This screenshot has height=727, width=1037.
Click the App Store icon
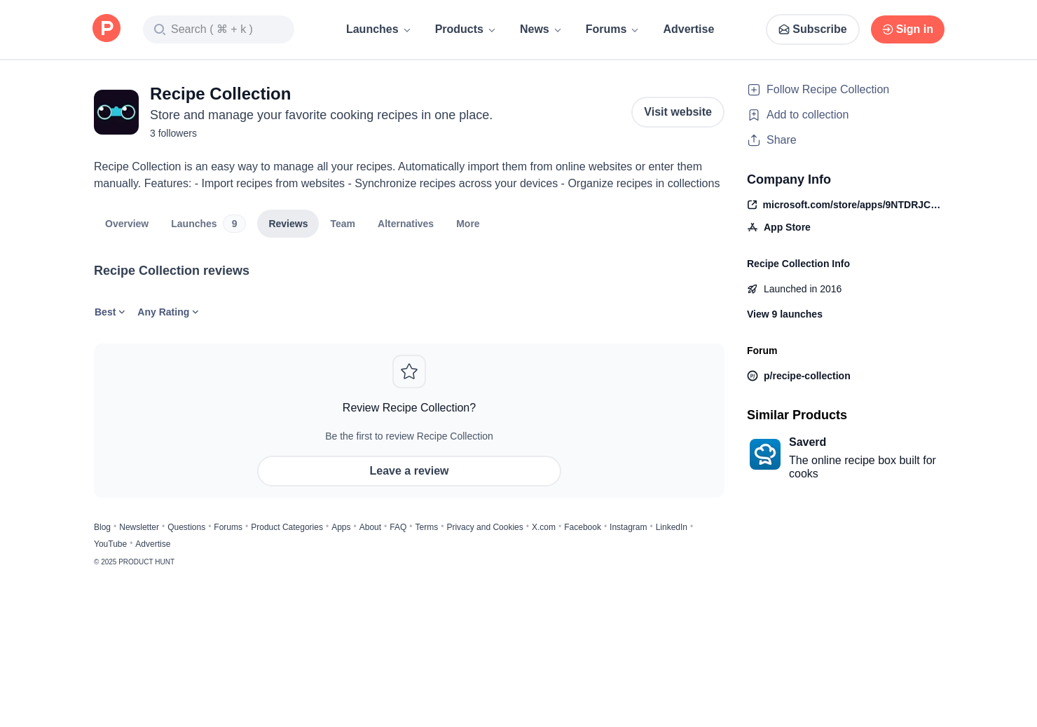point(753,227)
